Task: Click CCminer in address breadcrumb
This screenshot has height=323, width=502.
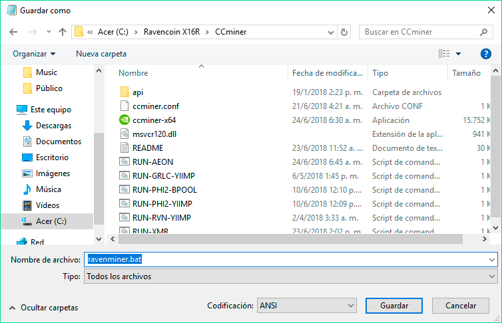Action: tap(231, 32)
